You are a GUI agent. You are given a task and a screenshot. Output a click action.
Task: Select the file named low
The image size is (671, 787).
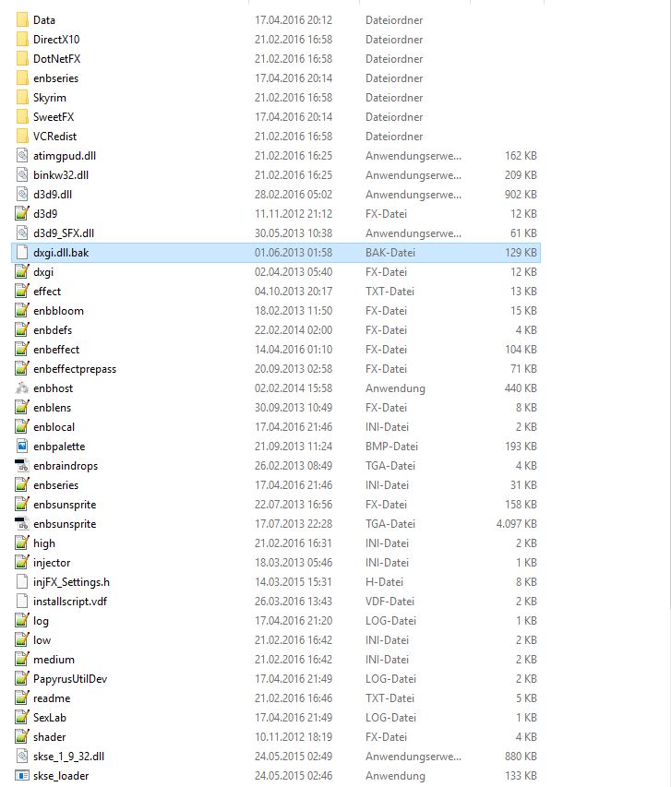tap(42, 640)
